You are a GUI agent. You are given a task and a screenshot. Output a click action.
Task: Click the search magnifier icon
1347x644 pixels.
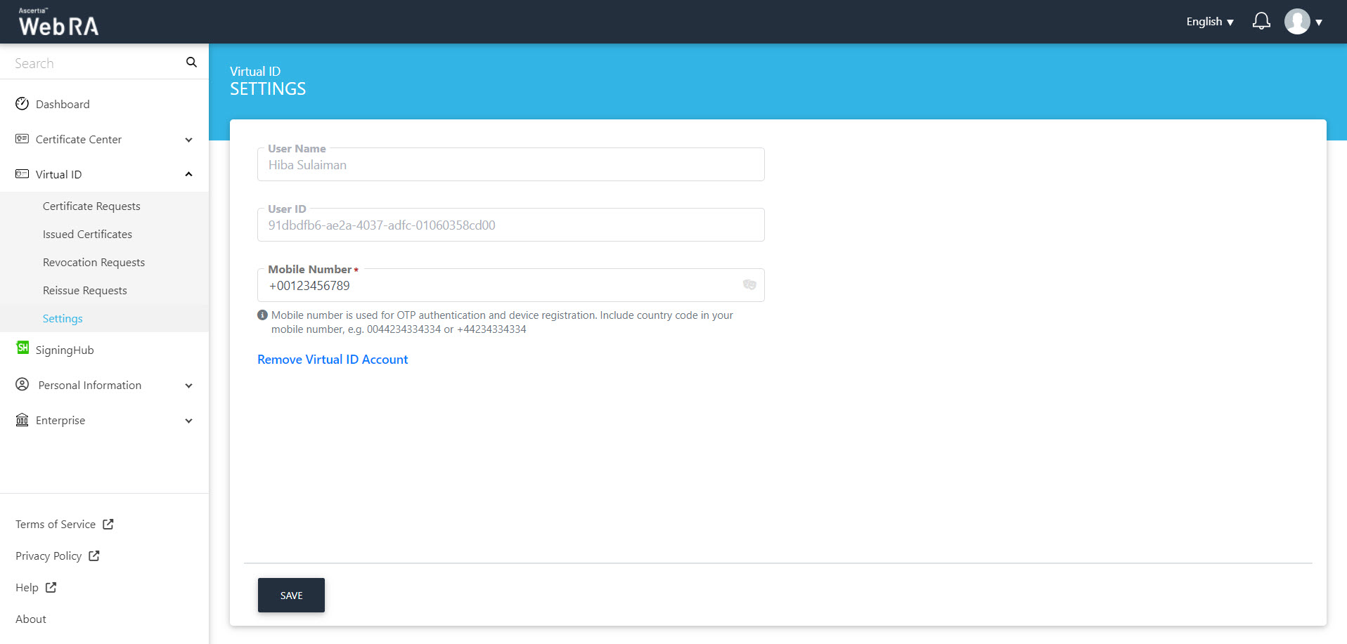(x=191, y=63)
